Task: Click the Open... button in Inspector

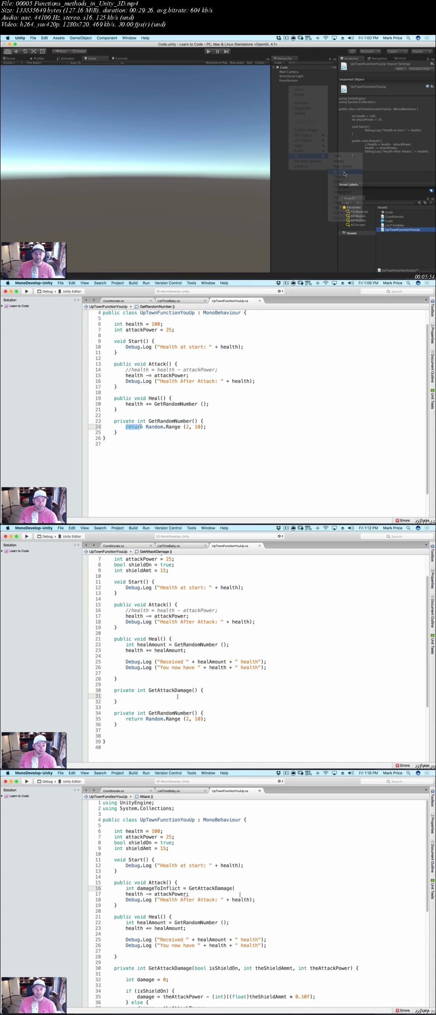Action: point(401,69)
